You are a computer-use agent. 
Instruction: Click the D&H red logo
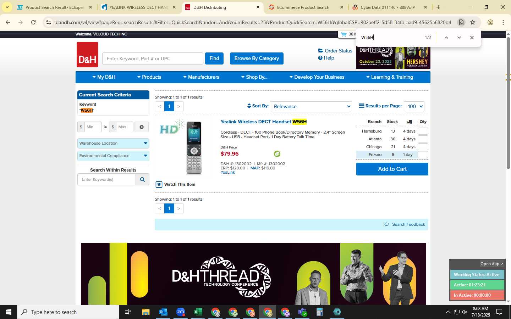(87, 55)
